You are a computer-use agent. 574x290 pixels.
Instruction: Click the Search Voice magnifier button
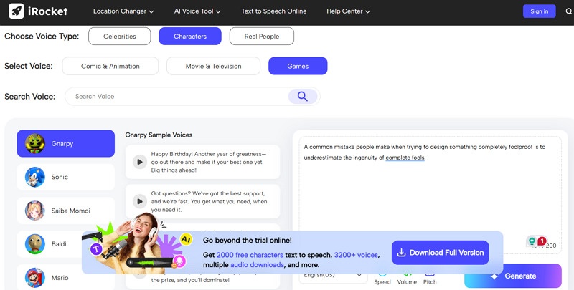coord(302,97)
